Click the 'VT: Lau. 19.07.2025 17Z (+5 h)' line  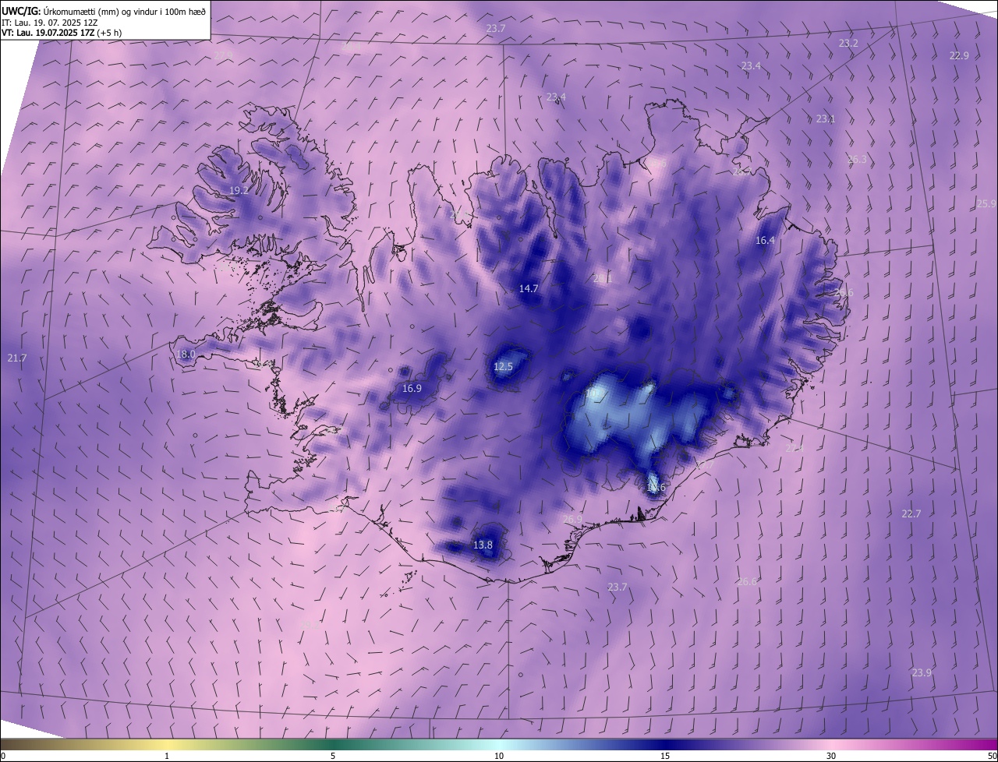coord(62,33)
